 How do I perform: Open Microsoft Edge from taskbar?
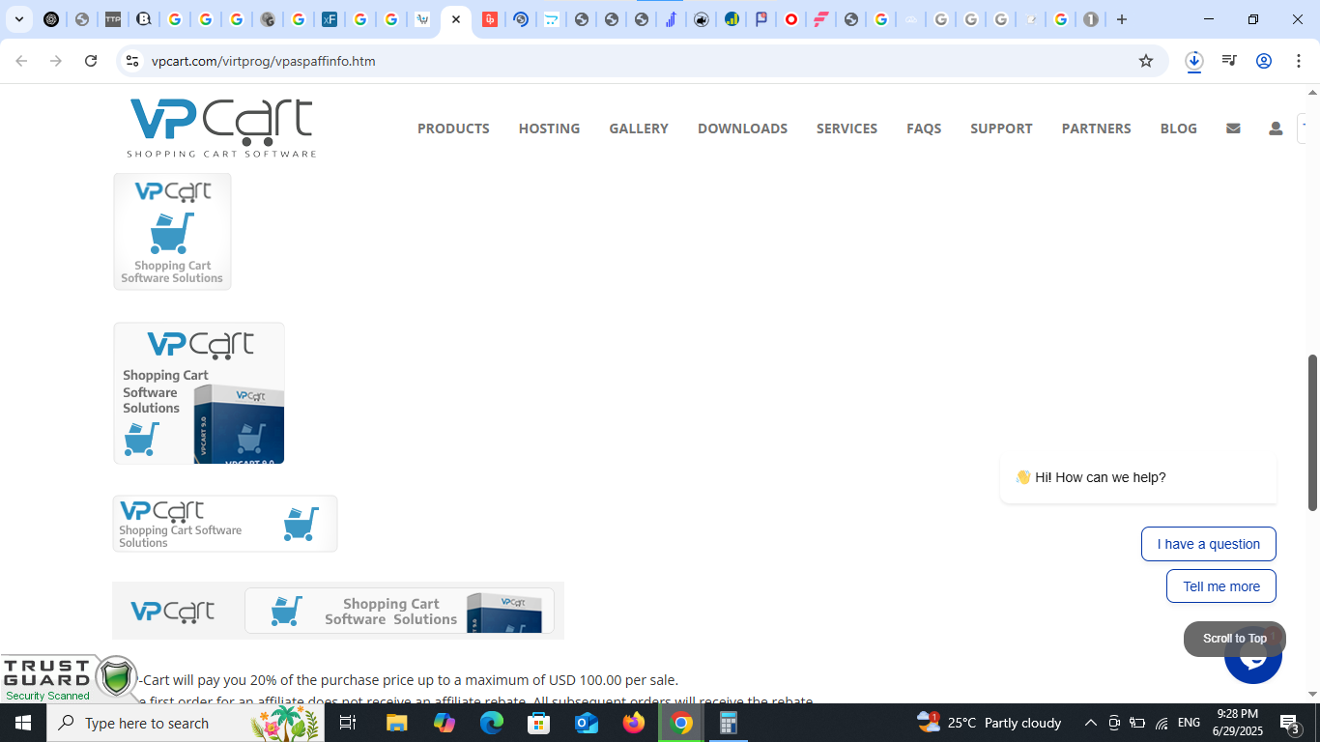point(492,723)
